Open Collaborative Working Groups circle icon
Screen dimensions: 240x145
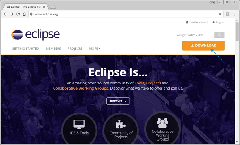tap(162, 129)
